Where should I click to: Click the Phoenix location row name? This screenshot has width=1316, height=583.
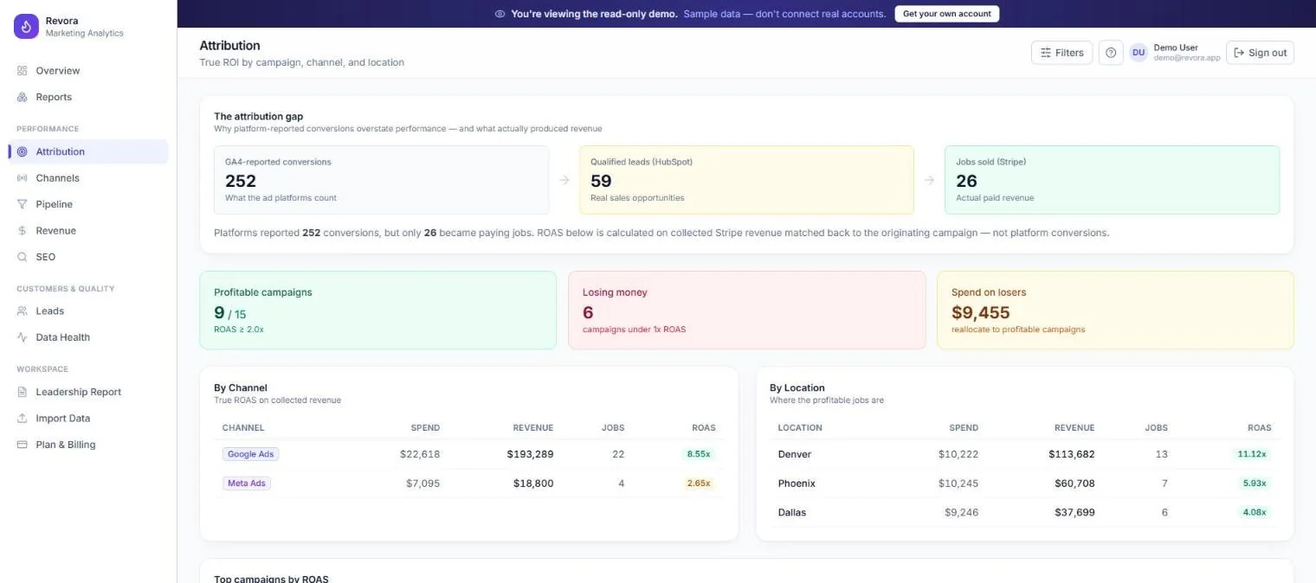pos(797,484)
